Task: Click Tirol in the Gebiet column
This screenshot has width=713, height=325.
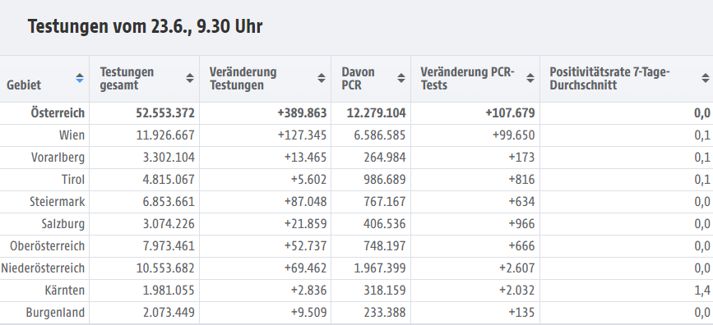Action: click(73, 180)
